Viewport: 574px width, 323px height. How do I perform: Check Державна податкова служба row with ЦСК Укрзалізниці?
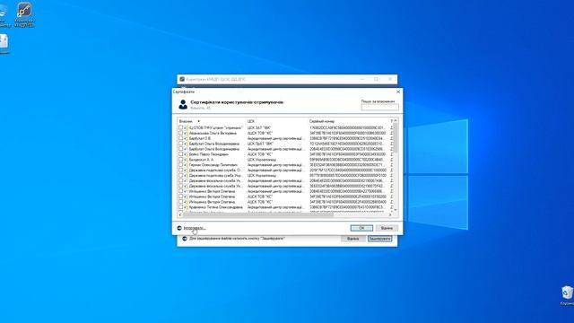pyautogui.click(x=181, y=176)
